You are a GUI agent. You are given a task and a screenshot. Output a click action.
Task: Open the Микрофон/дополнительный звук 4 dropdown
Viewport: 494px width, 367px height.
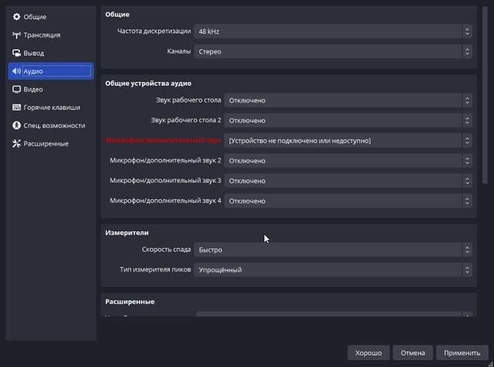[x=348, y=201]
